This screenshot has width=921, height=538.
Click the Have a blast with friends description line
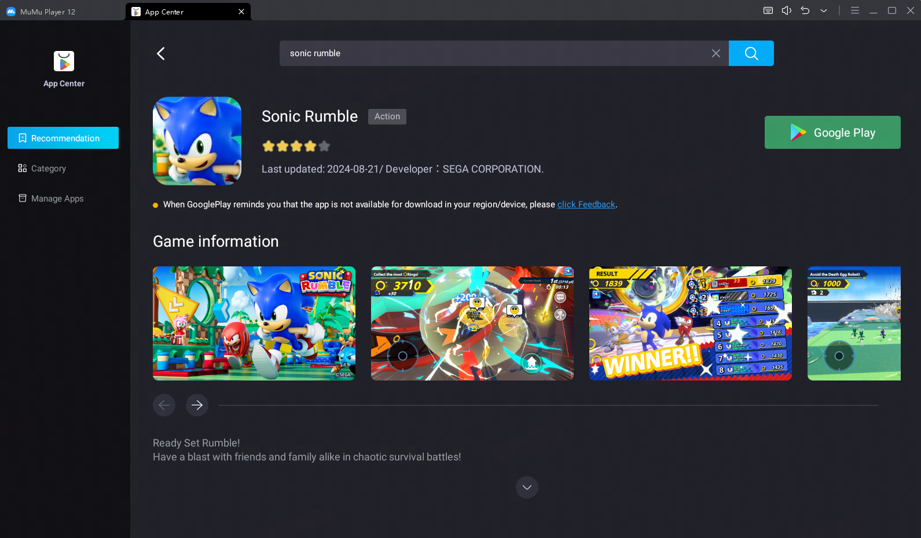pyautogui.click(x=307, y=457)
